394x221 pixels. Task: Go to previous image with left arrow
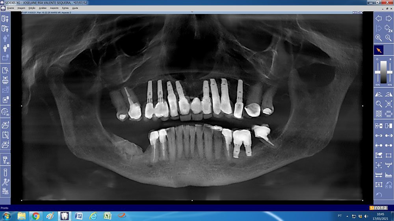378,18
